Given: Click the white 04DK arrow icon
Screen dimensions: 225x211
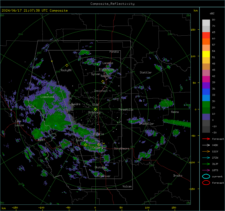Looking at the screenshot, I should coord(206,145).
